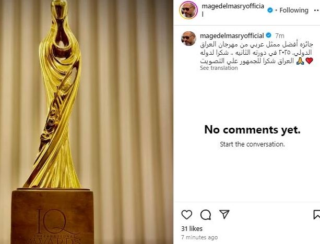Toggle the Following button
The height and width of the screenshot is (244, 320).
click(294, 10)
